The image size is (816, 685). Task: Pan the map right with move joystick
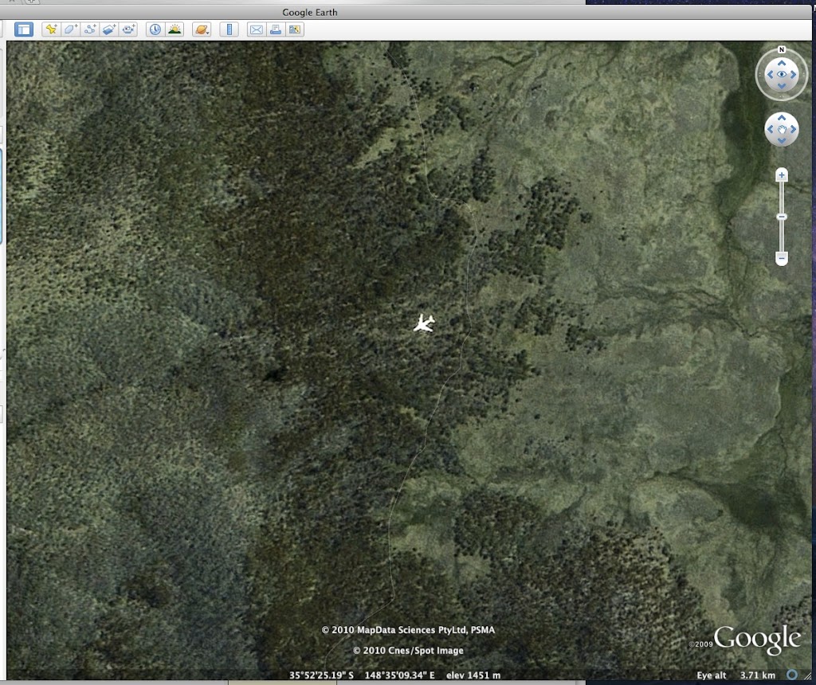[793, 130]
